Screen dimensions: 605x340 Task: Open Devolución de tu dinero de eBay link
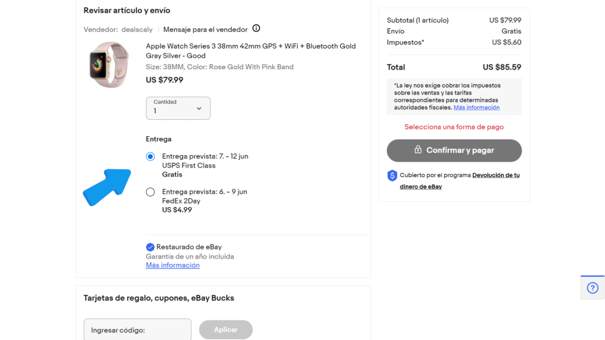[x=460, y=181]
